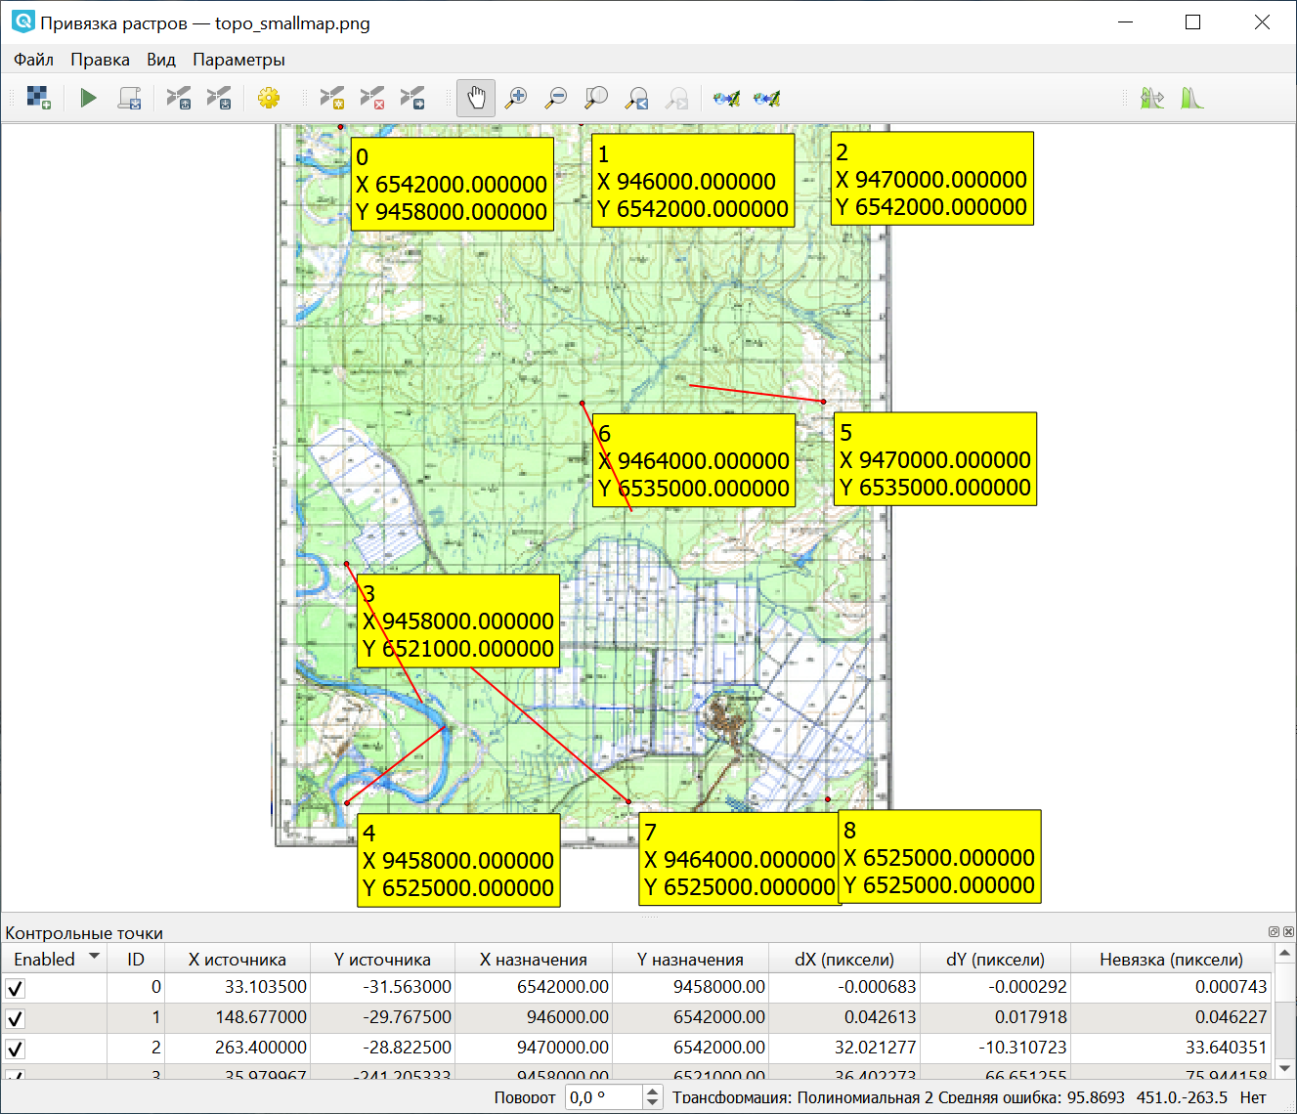Disable control point ID 0 checkbox
This screenshot has width=1297, height=1114.
coord(16,988)
